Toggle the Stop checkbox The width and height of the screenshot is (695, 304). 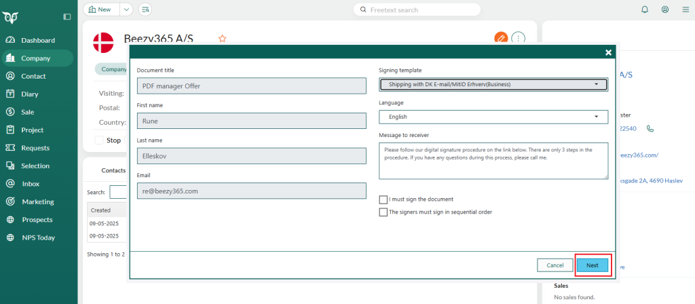pos(99,140)
